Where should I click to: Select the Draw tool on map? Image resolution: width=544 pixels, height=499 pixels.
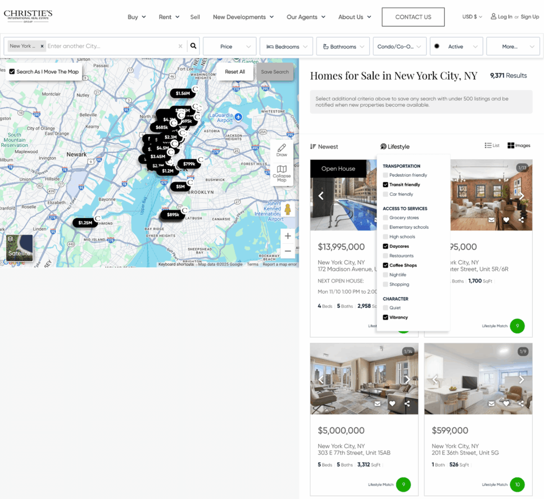(282, 150)
